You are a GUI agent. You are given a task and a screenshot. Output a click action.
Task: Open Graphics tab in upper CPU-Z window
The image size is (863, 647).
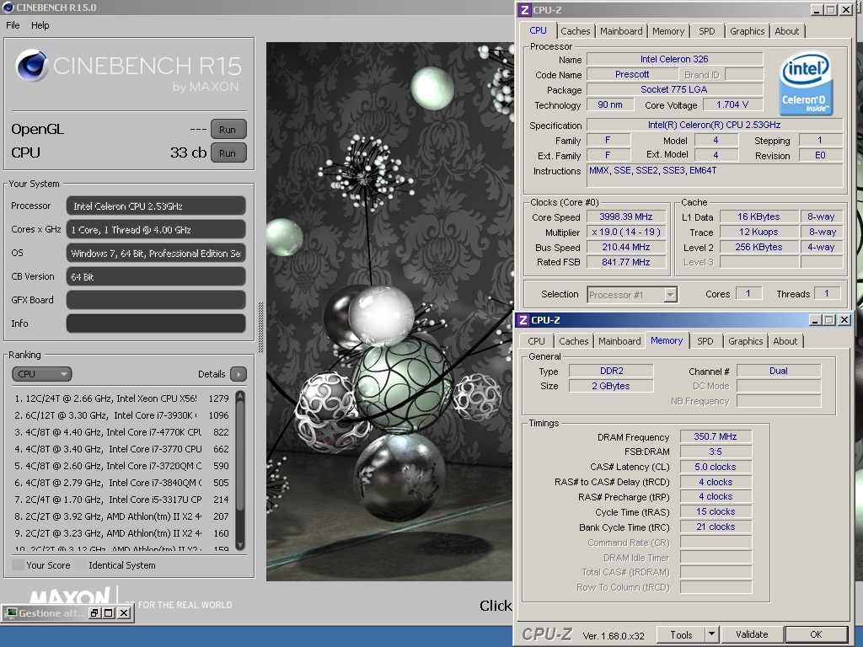(x=747, y=31)
